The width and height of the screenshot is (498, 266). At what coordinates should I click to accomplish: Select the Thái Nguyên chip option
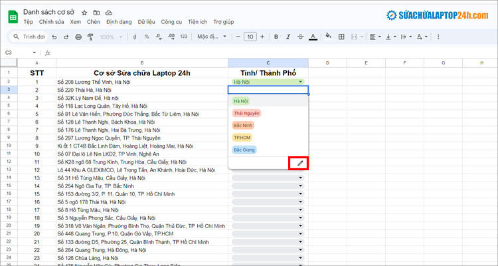246,113
